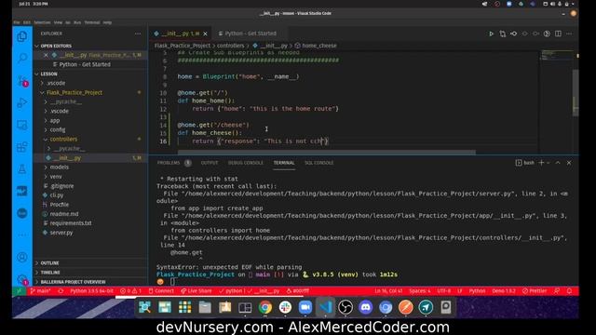The image size is (596, 335).
Task: Expand the Outline section
Action: pyautogui.click(x=49, y=262)
